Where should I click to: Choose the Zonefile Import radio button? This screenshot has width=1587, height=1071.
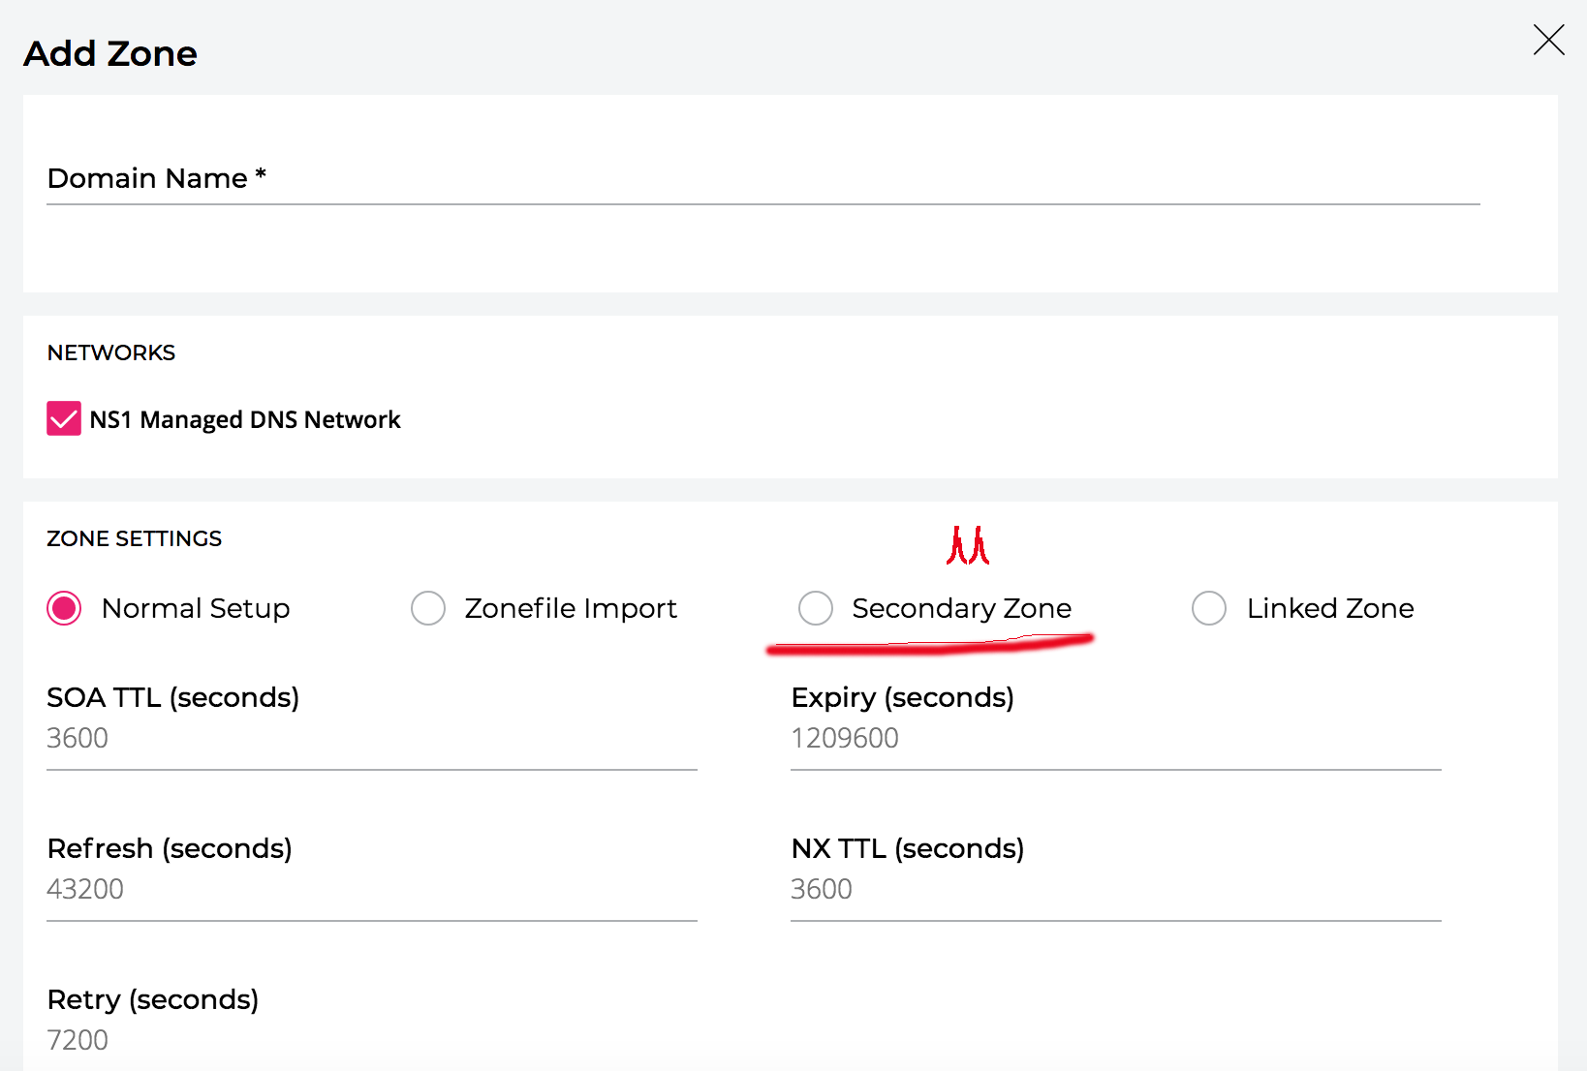point(427,609)
